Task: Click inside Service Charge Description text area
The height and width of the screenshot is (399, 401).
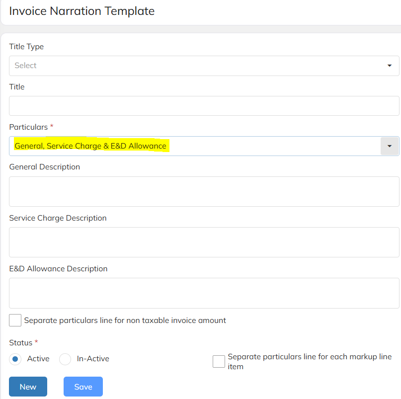Action: (204, 242)
